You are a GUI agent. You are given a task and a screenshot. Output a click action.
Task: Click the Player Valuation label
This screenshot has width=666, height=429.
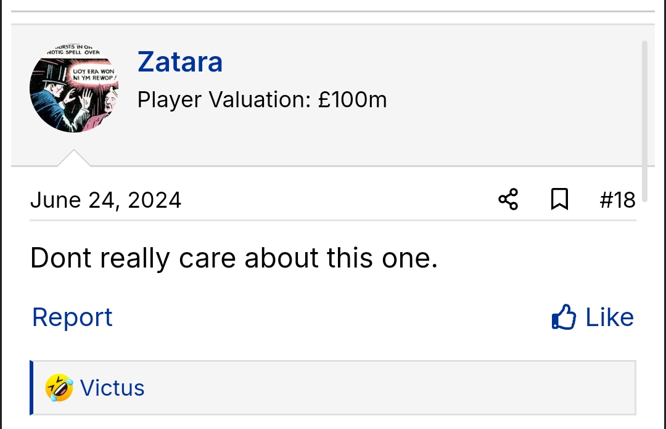(224, 99)
